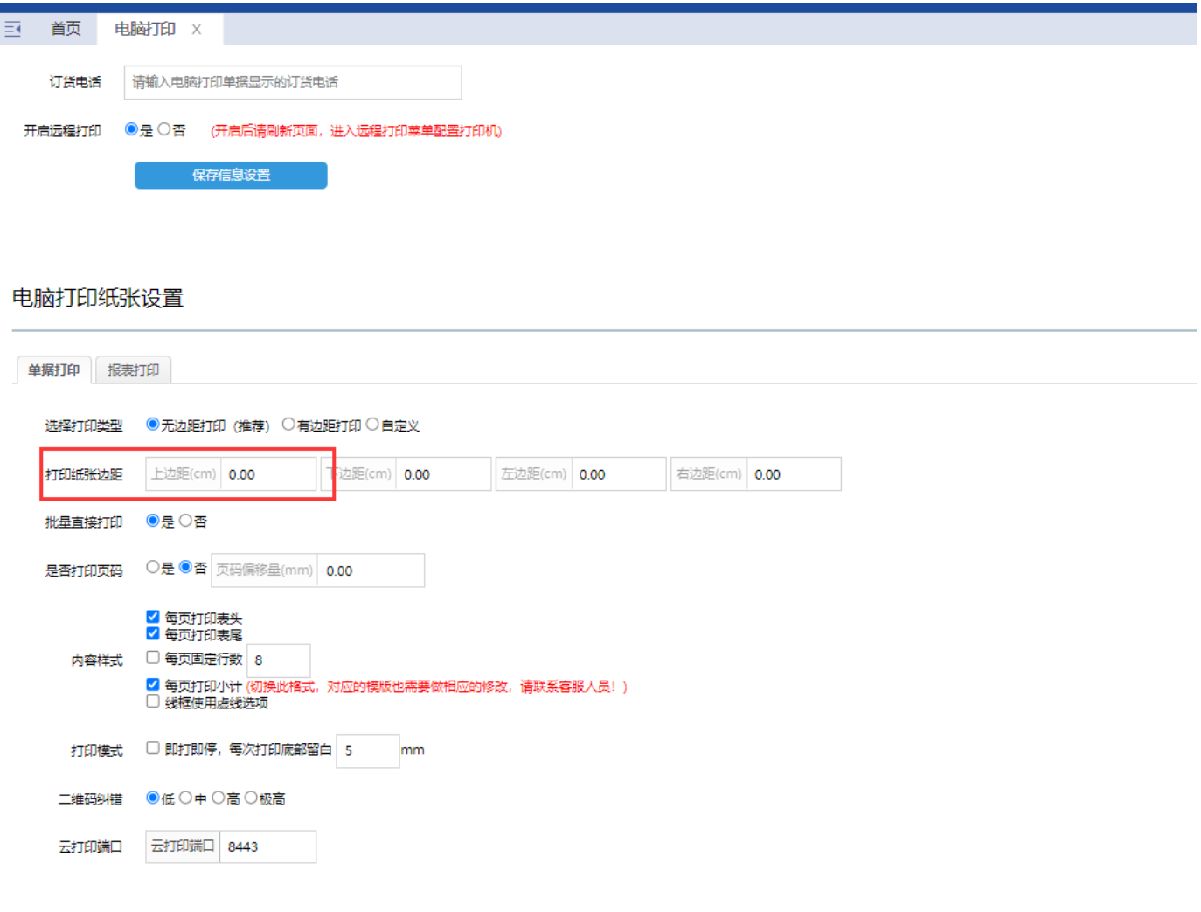The width and height of the screenshot is (1201, 912).
Task: Click the sidebar collapse menu icon
Action: tap(13, 30)
